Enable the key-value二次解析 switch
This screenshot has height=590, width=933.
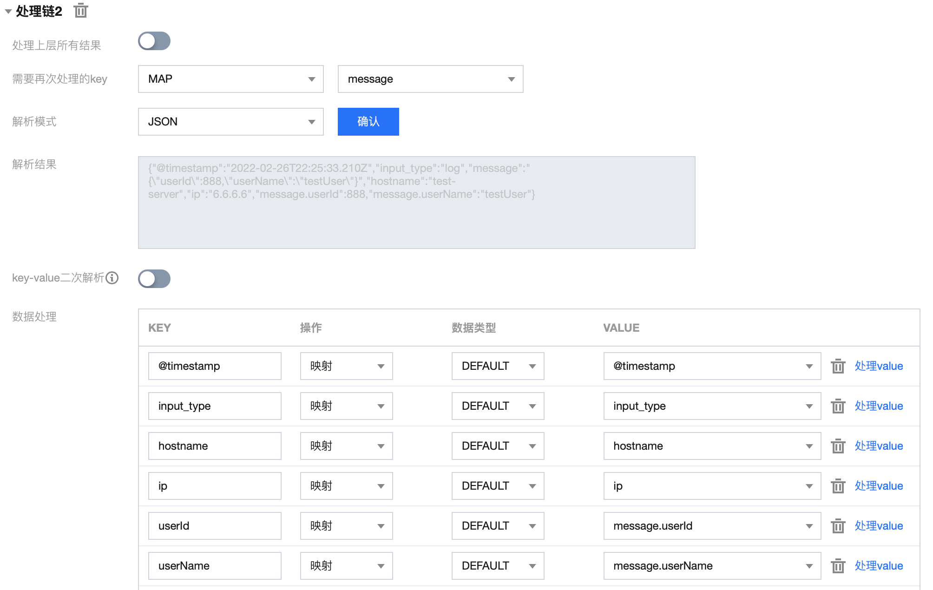pos(154,279)
